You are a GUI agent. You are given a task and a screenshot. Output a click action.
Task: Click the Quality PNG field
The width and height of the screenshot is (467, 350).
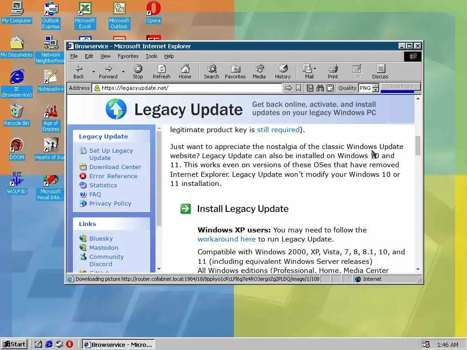[365, 88]
